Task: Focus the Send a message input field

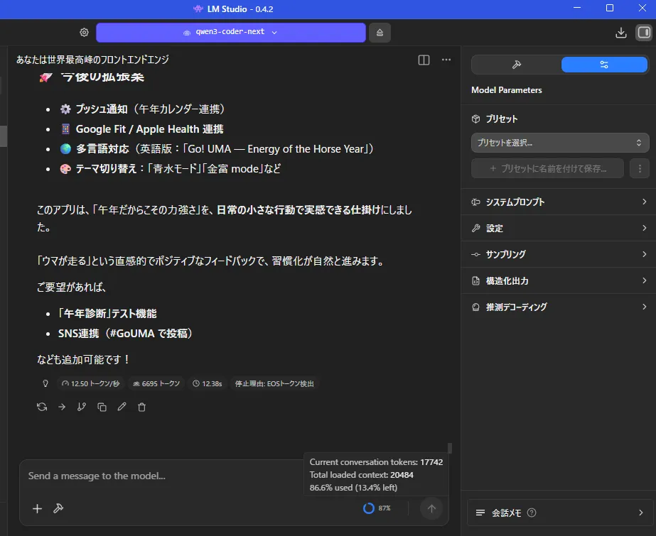Action: point(163,476)
